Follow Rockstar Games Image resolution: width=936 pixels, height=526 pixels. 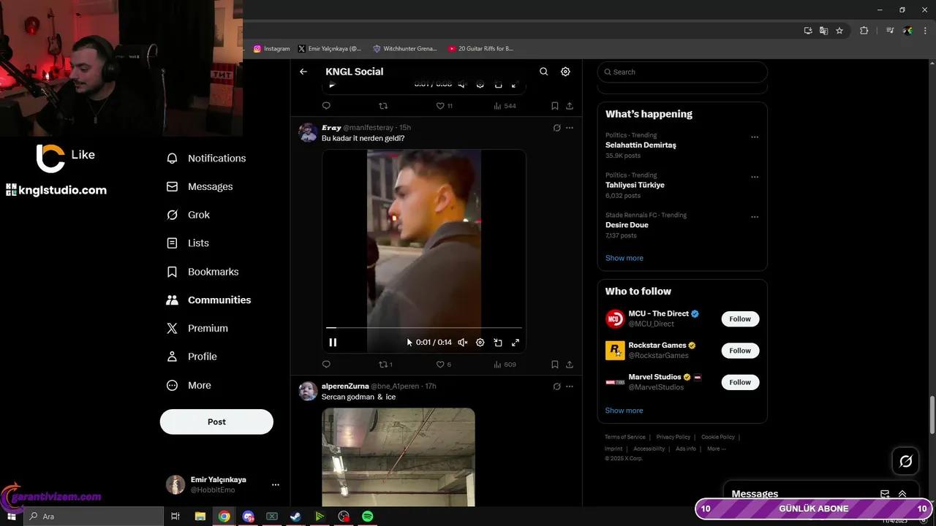(739, 350)
